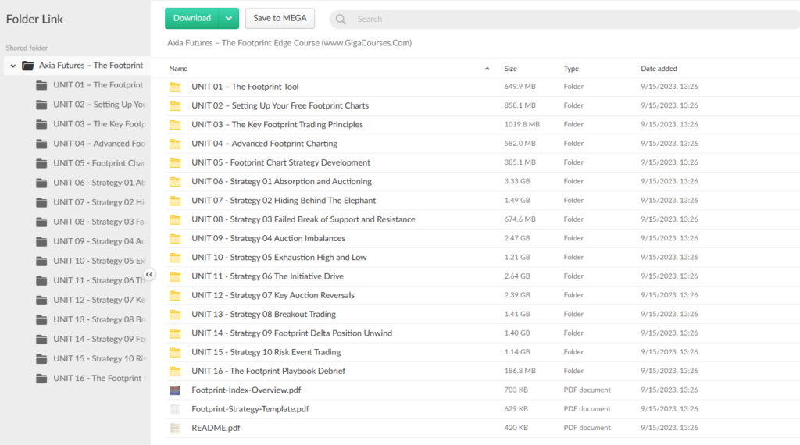Click folder icon of UNIT 04 row

click(175, 144)
